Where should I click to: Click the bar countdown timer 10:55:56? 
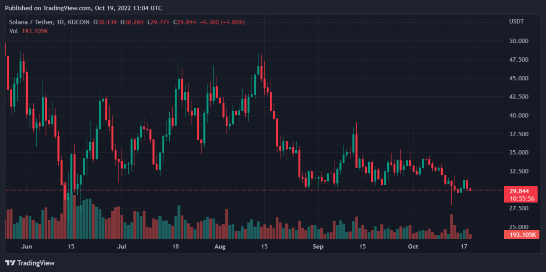pos(519,198)
